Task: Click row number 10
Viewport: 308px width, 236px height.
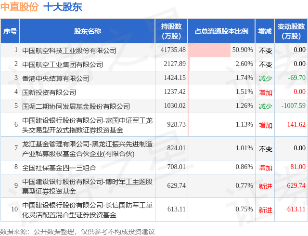Action: point(14,209)
